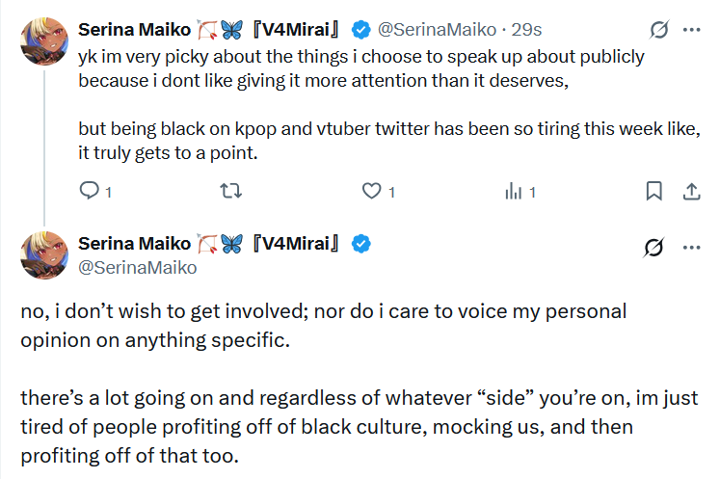Bookmark the first tweet

pos(653,191)
